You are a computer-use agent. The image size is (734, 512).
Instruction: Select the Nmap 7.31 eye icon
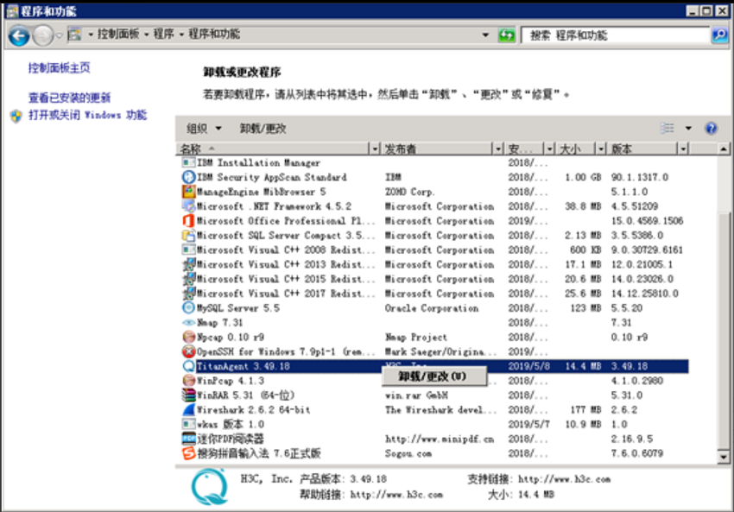tap(188, 322)
